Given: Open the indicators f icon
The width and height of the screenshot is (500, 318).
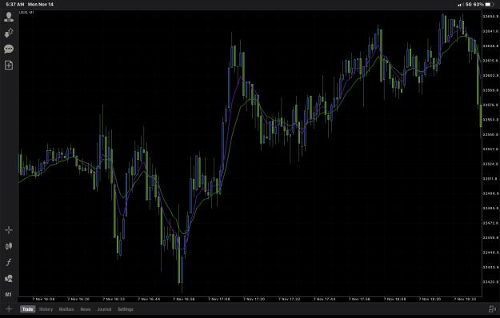Looking at the screenshot, I should tap(9, 262).
